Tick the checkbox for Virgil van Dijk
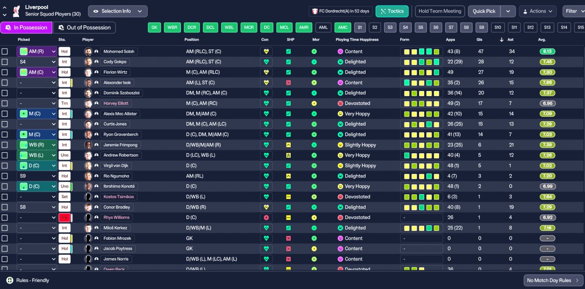585x289 pixels. [5, 166]
